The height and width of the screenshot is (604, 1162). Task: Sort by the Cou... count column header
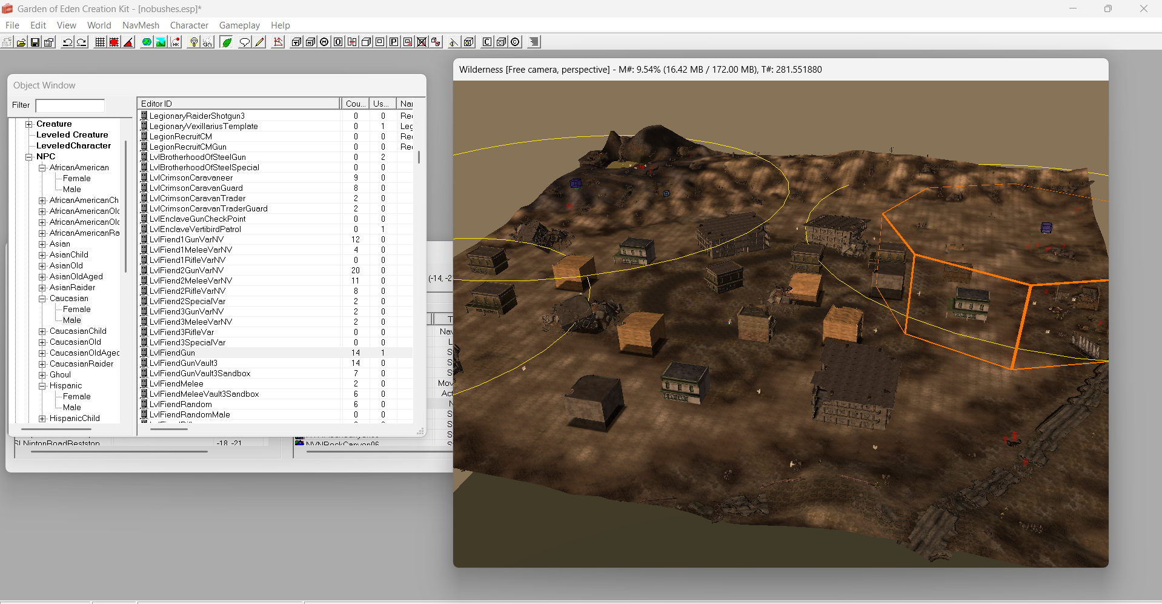tap(355, 104)
